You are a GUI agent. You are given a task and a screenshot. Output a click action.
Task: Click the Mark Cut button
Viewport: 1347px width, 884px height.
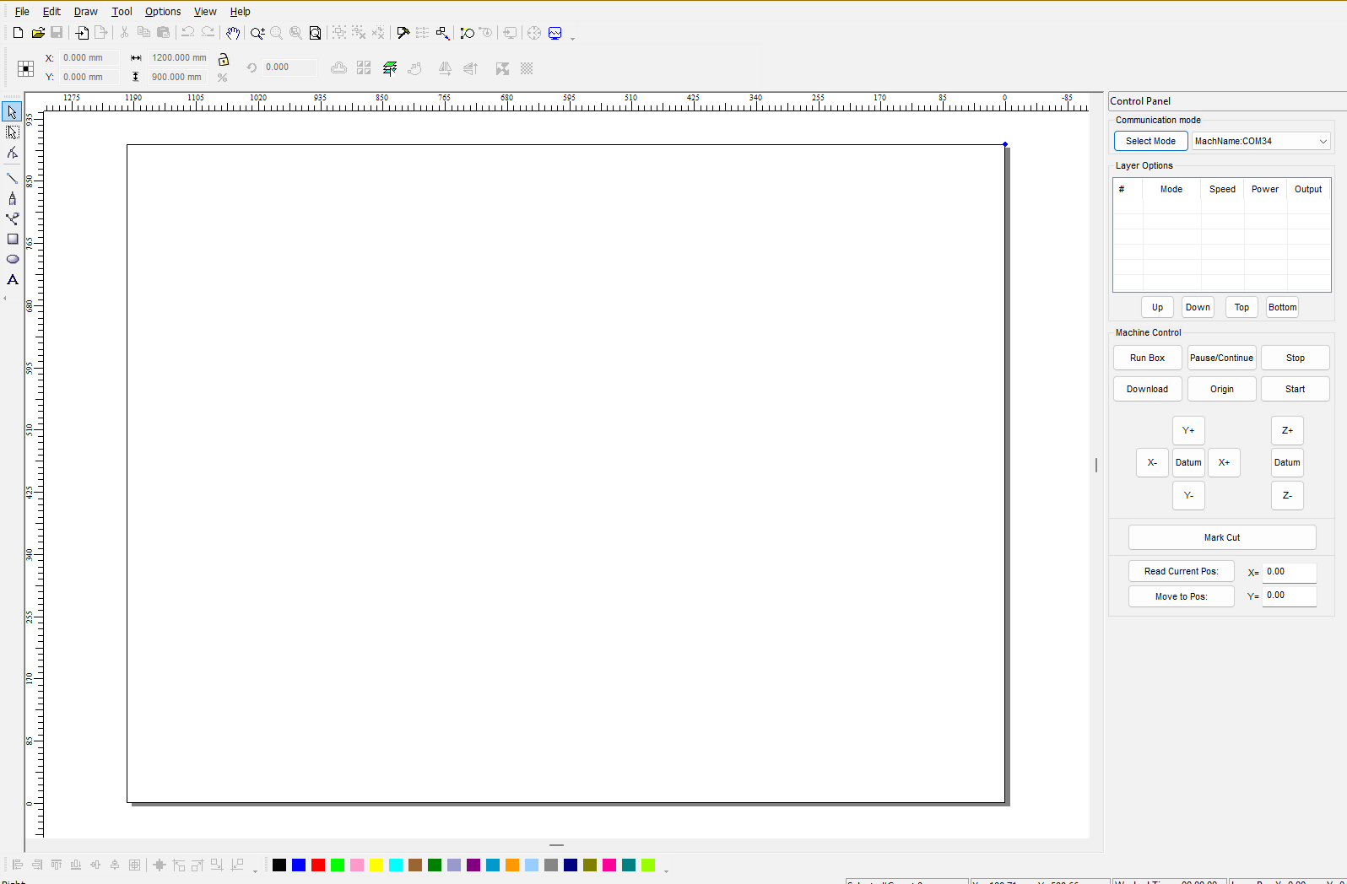pos(1222,537)
